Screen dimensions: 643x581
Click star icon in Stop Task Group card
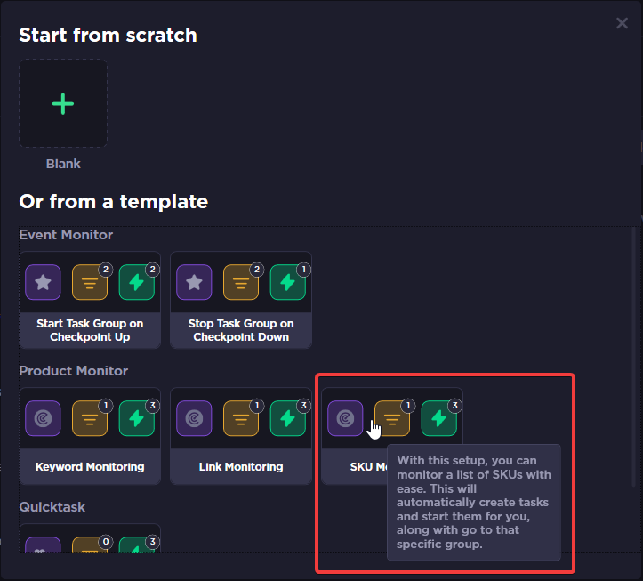click(x=194, y=282)
